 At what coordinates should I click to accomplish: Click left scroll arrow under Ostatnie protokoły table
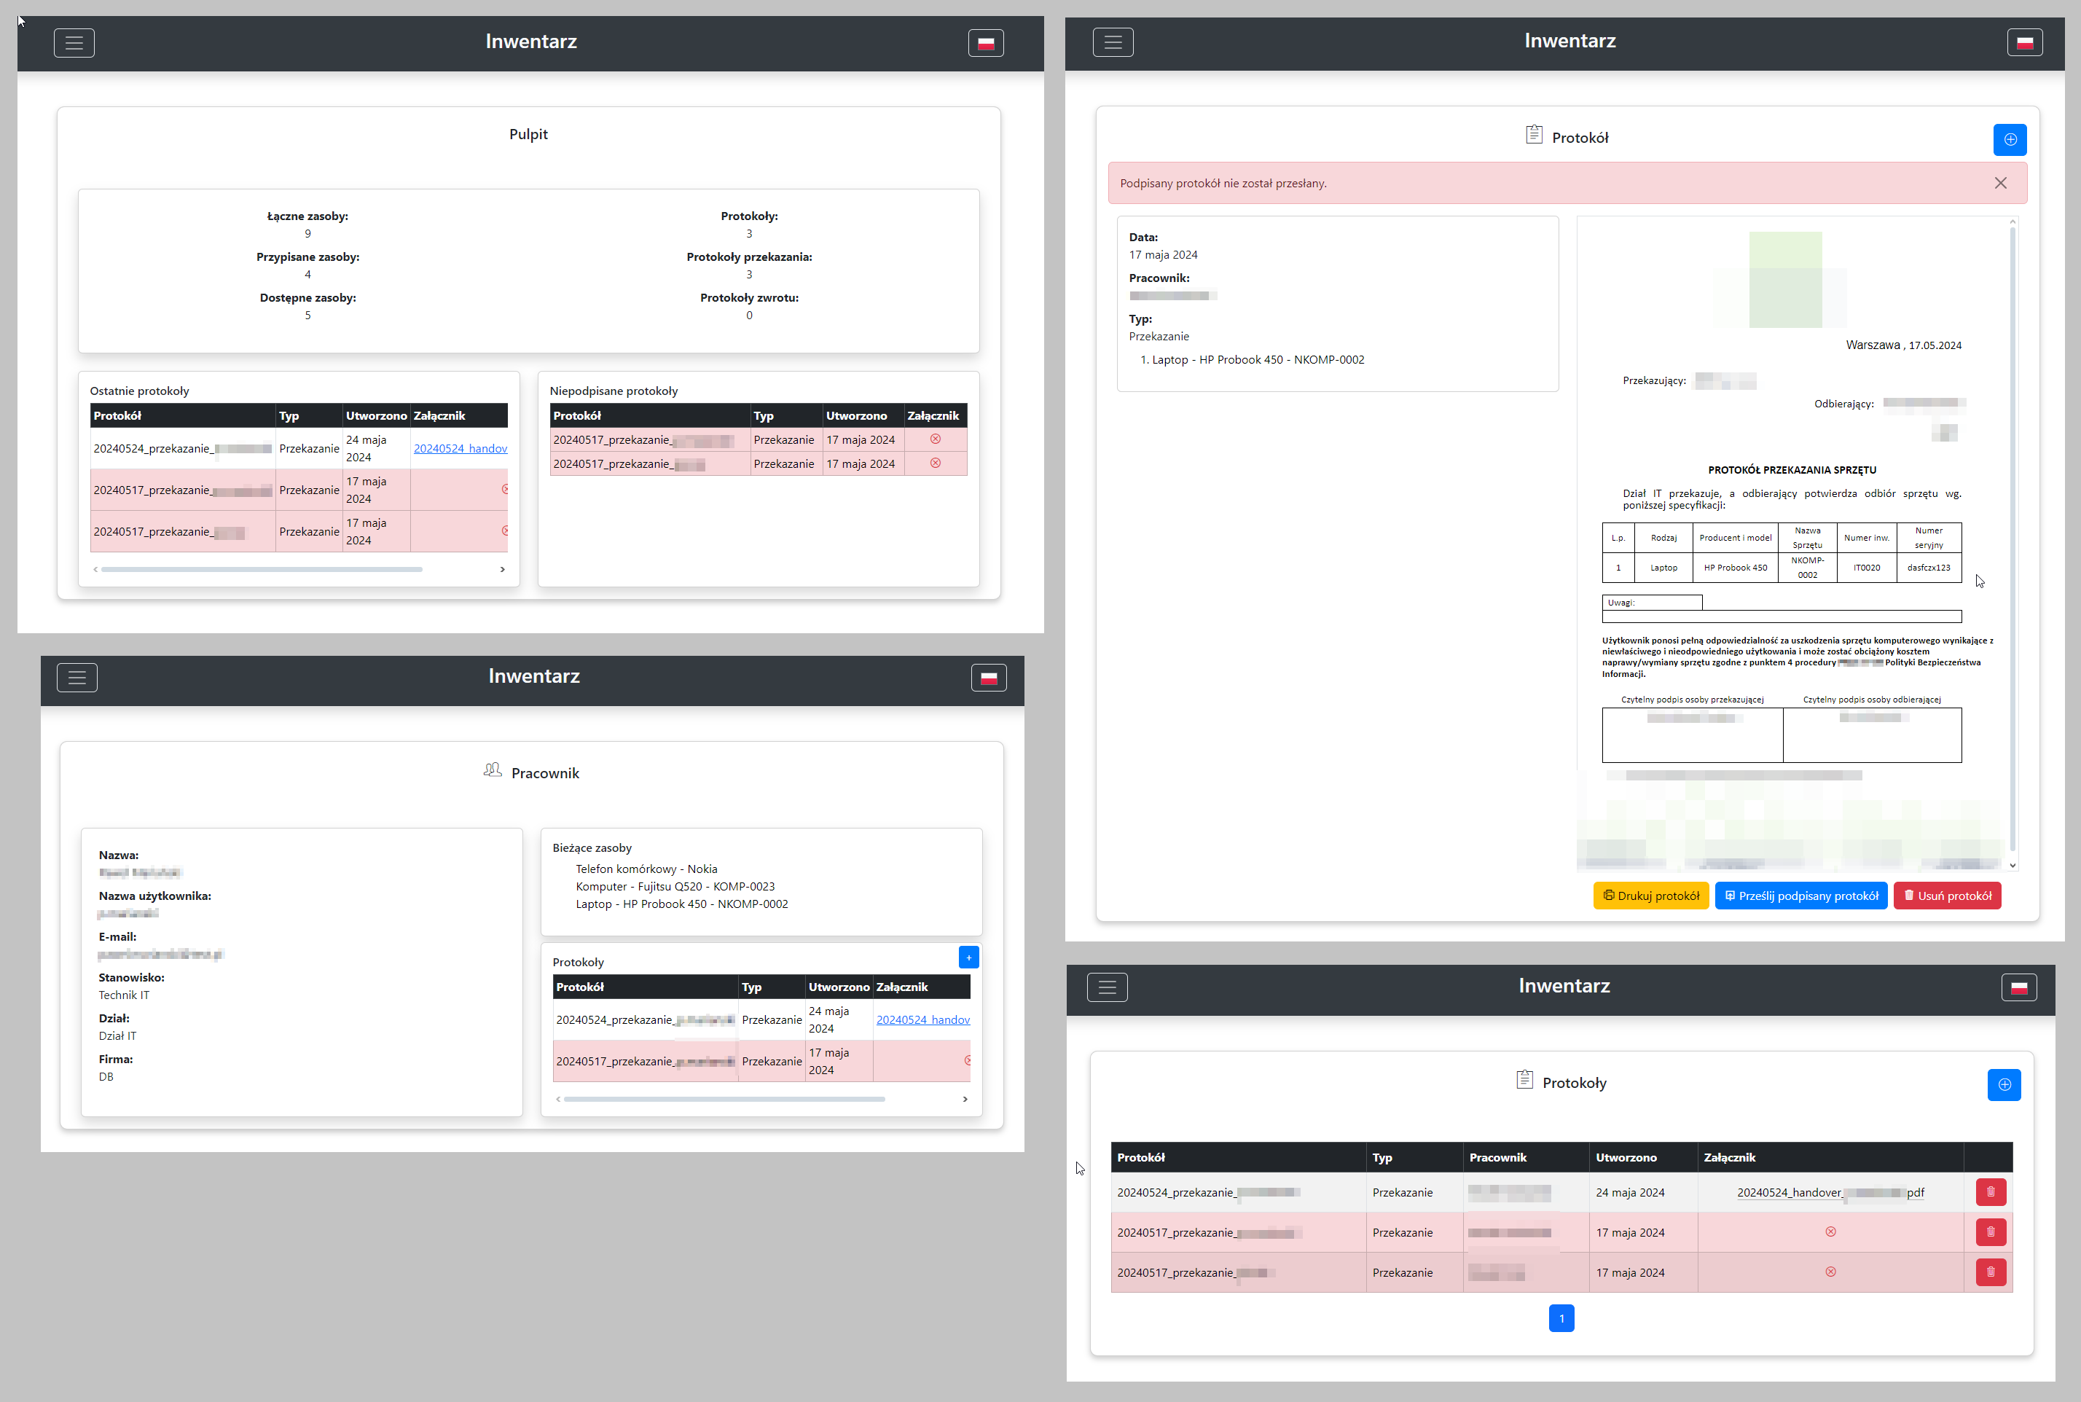95,570
